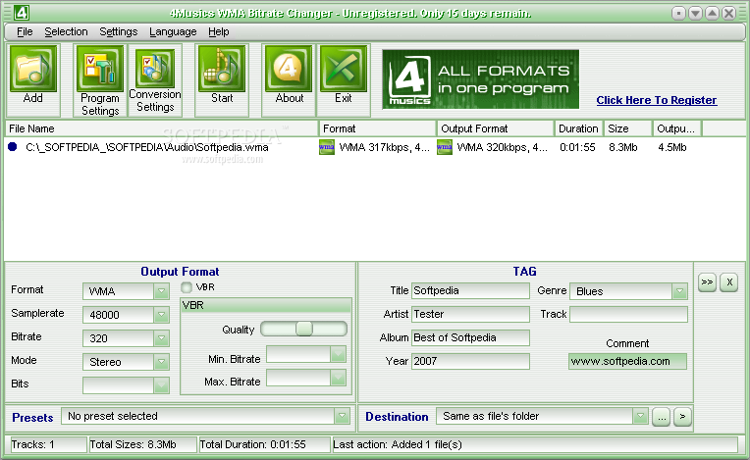
Task: Open the Settings menu
Action: 118,31
